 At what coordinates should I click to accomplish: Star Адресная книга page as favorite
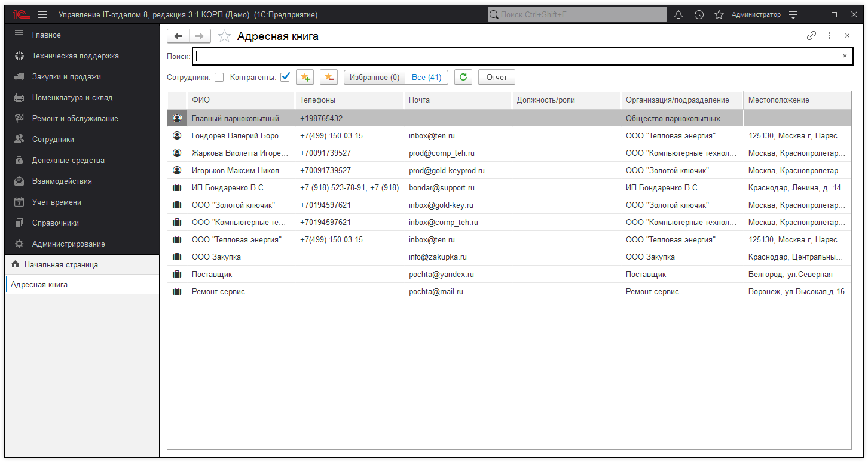[x=224, y=36]
